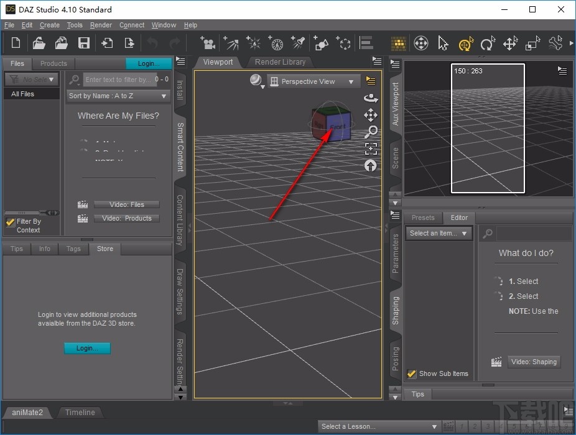The image size is (576, 435).
Task: Open the Smart Content pane options icon
Action: (x=180, y=61)
